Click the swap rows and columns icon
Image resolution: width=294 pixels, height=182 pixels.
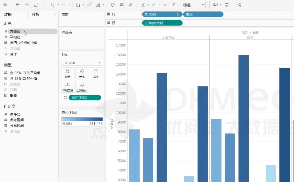(113, 5)
